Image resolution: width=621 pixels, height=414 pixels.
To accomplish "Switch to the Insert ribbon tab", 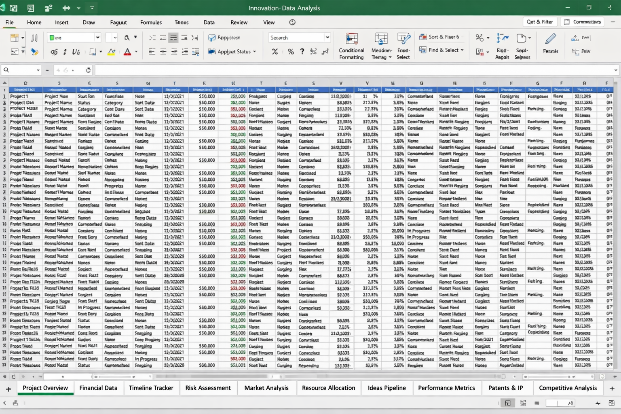I will click(61, 23).
